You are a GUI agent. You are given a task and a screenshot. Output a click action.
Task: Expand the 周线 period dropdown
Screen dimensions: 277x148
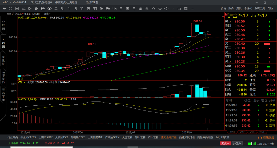(x=47, y=14)
